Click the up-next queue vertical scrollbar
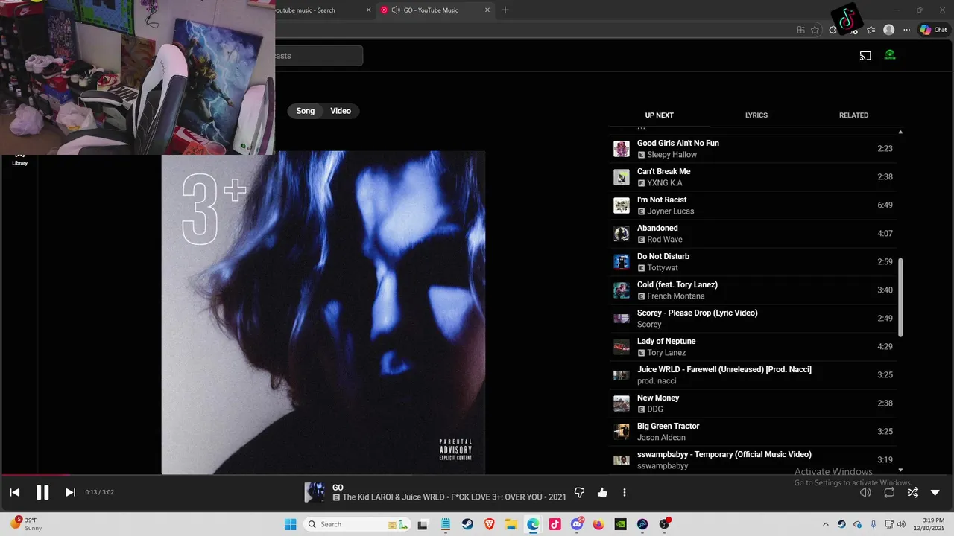This screenshot has width=954, height=536. 900,298
